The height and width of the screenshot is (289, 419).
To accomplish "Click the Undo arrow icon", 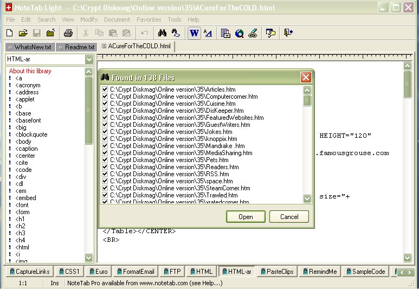I will (145, 33).
